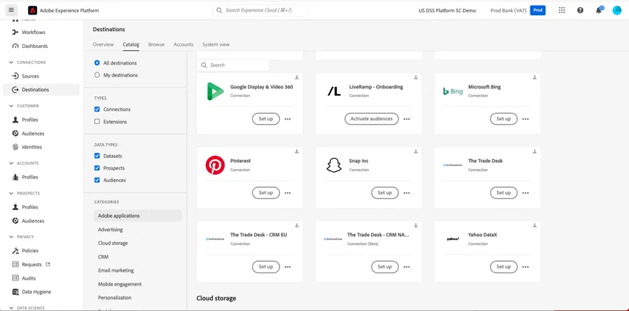Open the hamburger navigation menu

11,10
